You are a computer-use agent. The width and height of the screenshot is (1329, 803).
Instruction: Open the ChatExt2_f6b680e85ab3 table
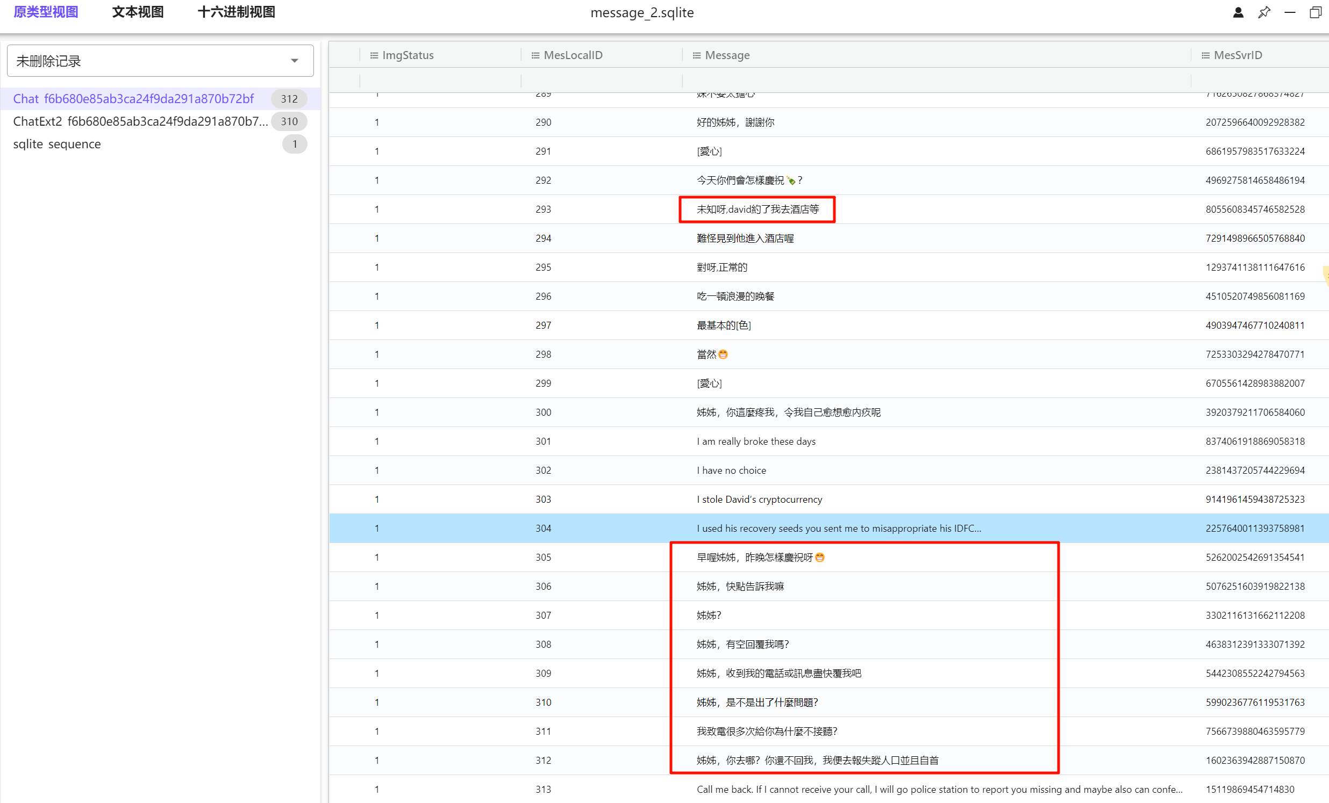(x=140, y=121)
